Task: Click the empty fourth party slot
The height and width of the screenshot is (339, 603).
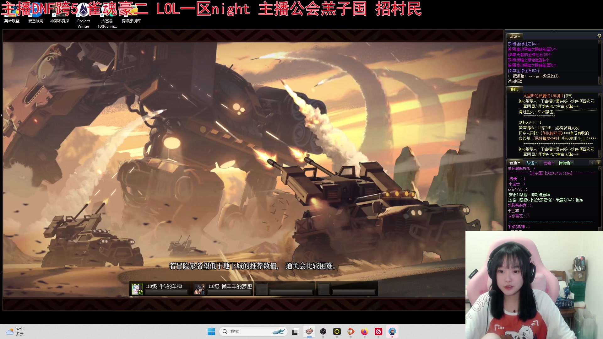Action: pyautogui.click(x=347, y=289)
